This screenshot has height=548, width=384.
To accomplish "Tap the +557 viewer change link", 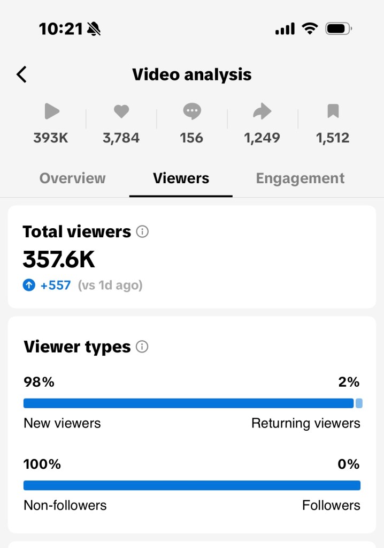I will [56, 286].
